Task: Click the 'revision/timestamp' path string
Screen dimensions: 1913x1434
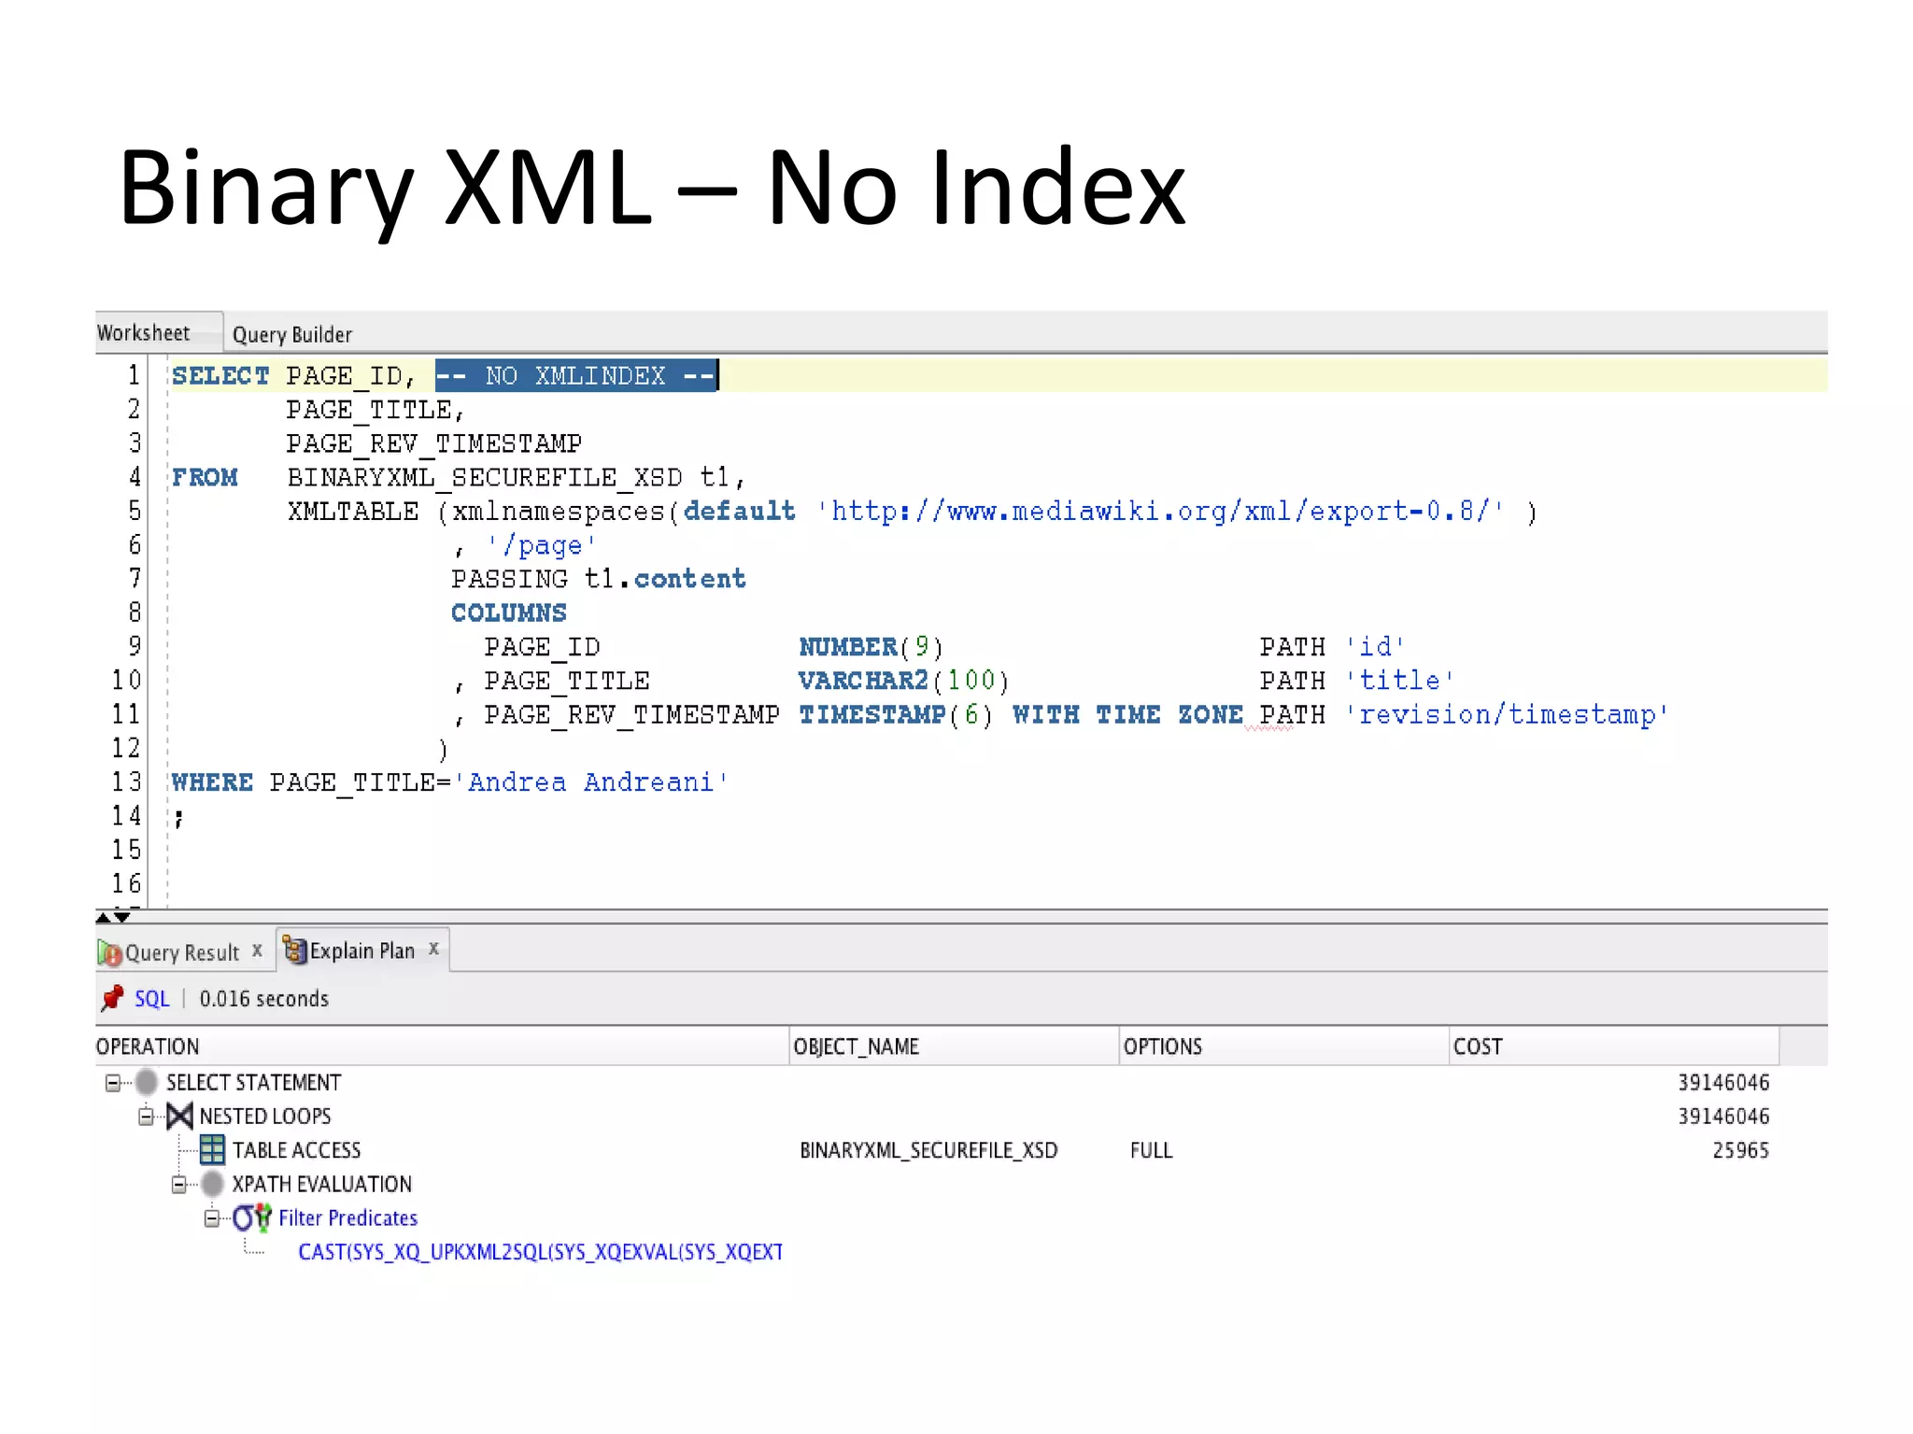Action: pyautogui.click(x=1507, y=715)
